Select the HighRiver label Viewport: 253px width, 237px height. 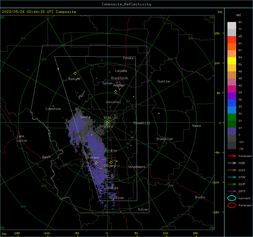tap(117, 198)
